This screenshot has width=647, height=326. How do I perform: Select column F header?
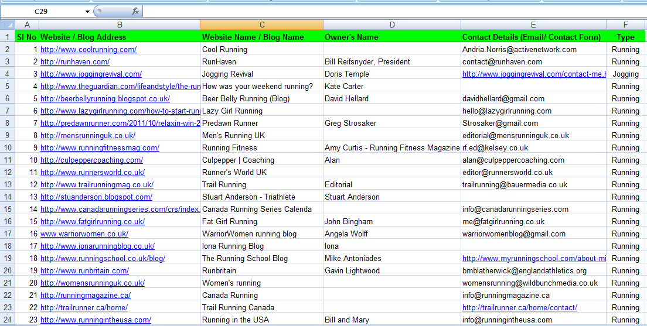(625, 25)
